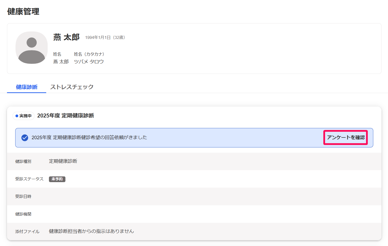The image size is (388, 246).
Task: Click the 未予約 status badge
Action: 57,179
